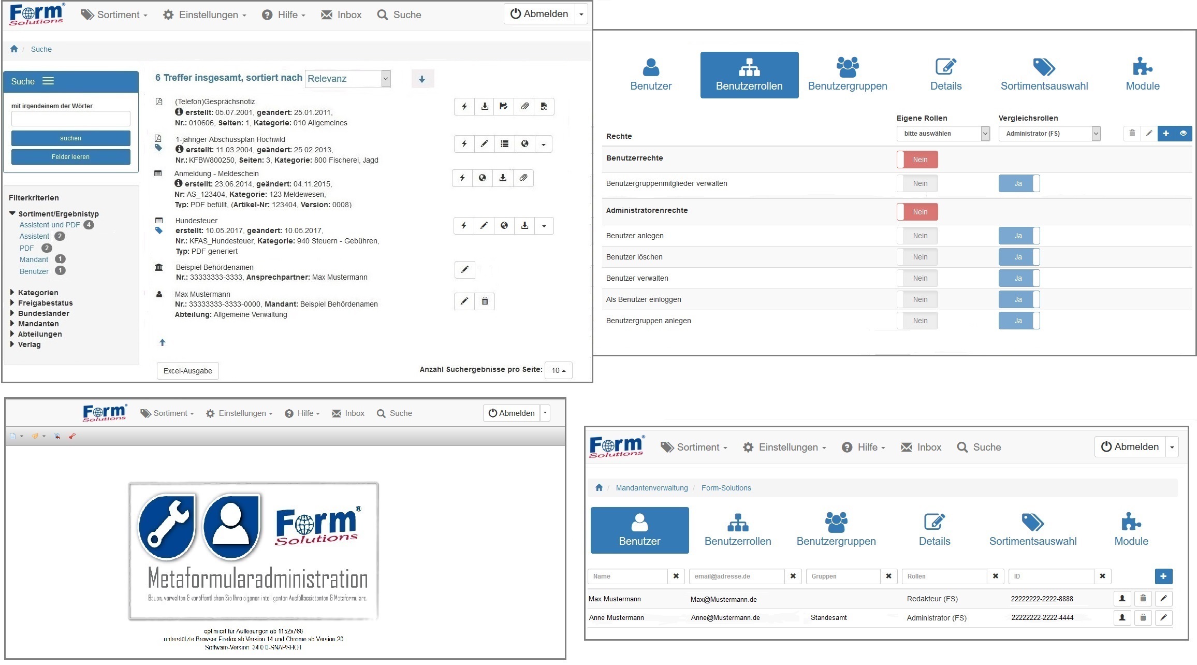Switch to Benutzerrollen tab in Mandantenverwaltung window
The image size is (1197, 665).
(x=738, y=530)
